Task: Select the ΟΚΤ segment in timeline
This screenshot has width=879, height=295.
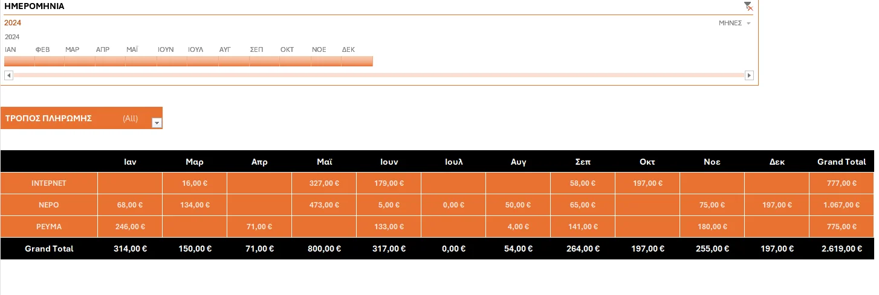Action: click(296, 61)
